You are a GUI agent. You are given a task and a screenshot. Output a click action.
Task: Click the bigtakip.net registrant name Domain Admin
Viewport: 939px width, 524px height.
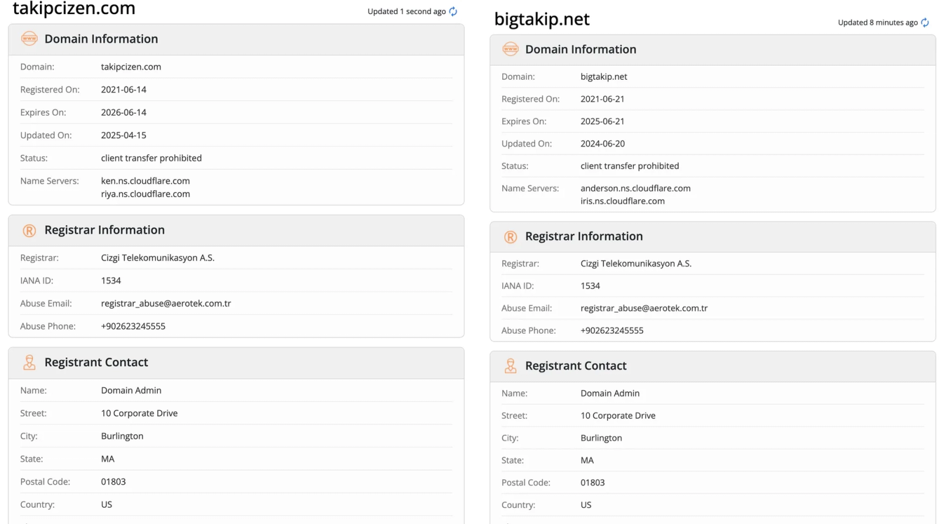(610, 394)
